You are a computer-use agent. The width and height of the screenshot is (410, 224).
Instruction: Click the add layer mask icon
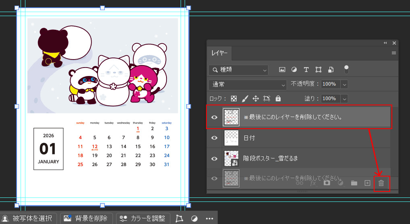click(x=327, y=183)
